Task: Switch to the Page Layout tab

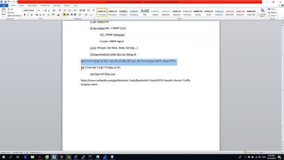Action: click(32, 5)
